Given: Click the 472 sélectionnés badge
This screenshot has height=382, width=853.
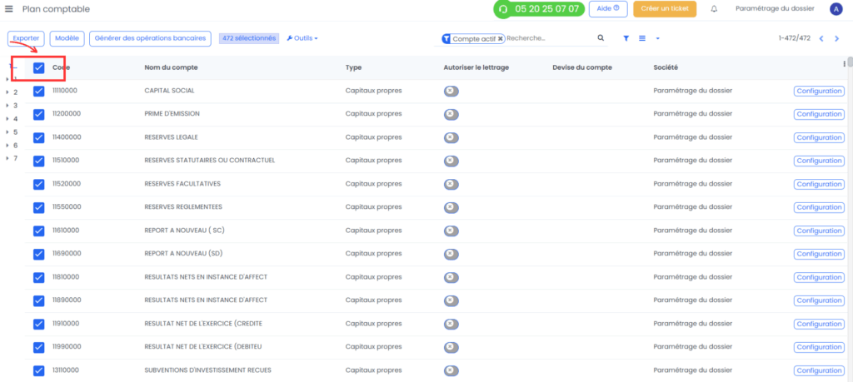Looking at the screenshot, I should point(249,38).
